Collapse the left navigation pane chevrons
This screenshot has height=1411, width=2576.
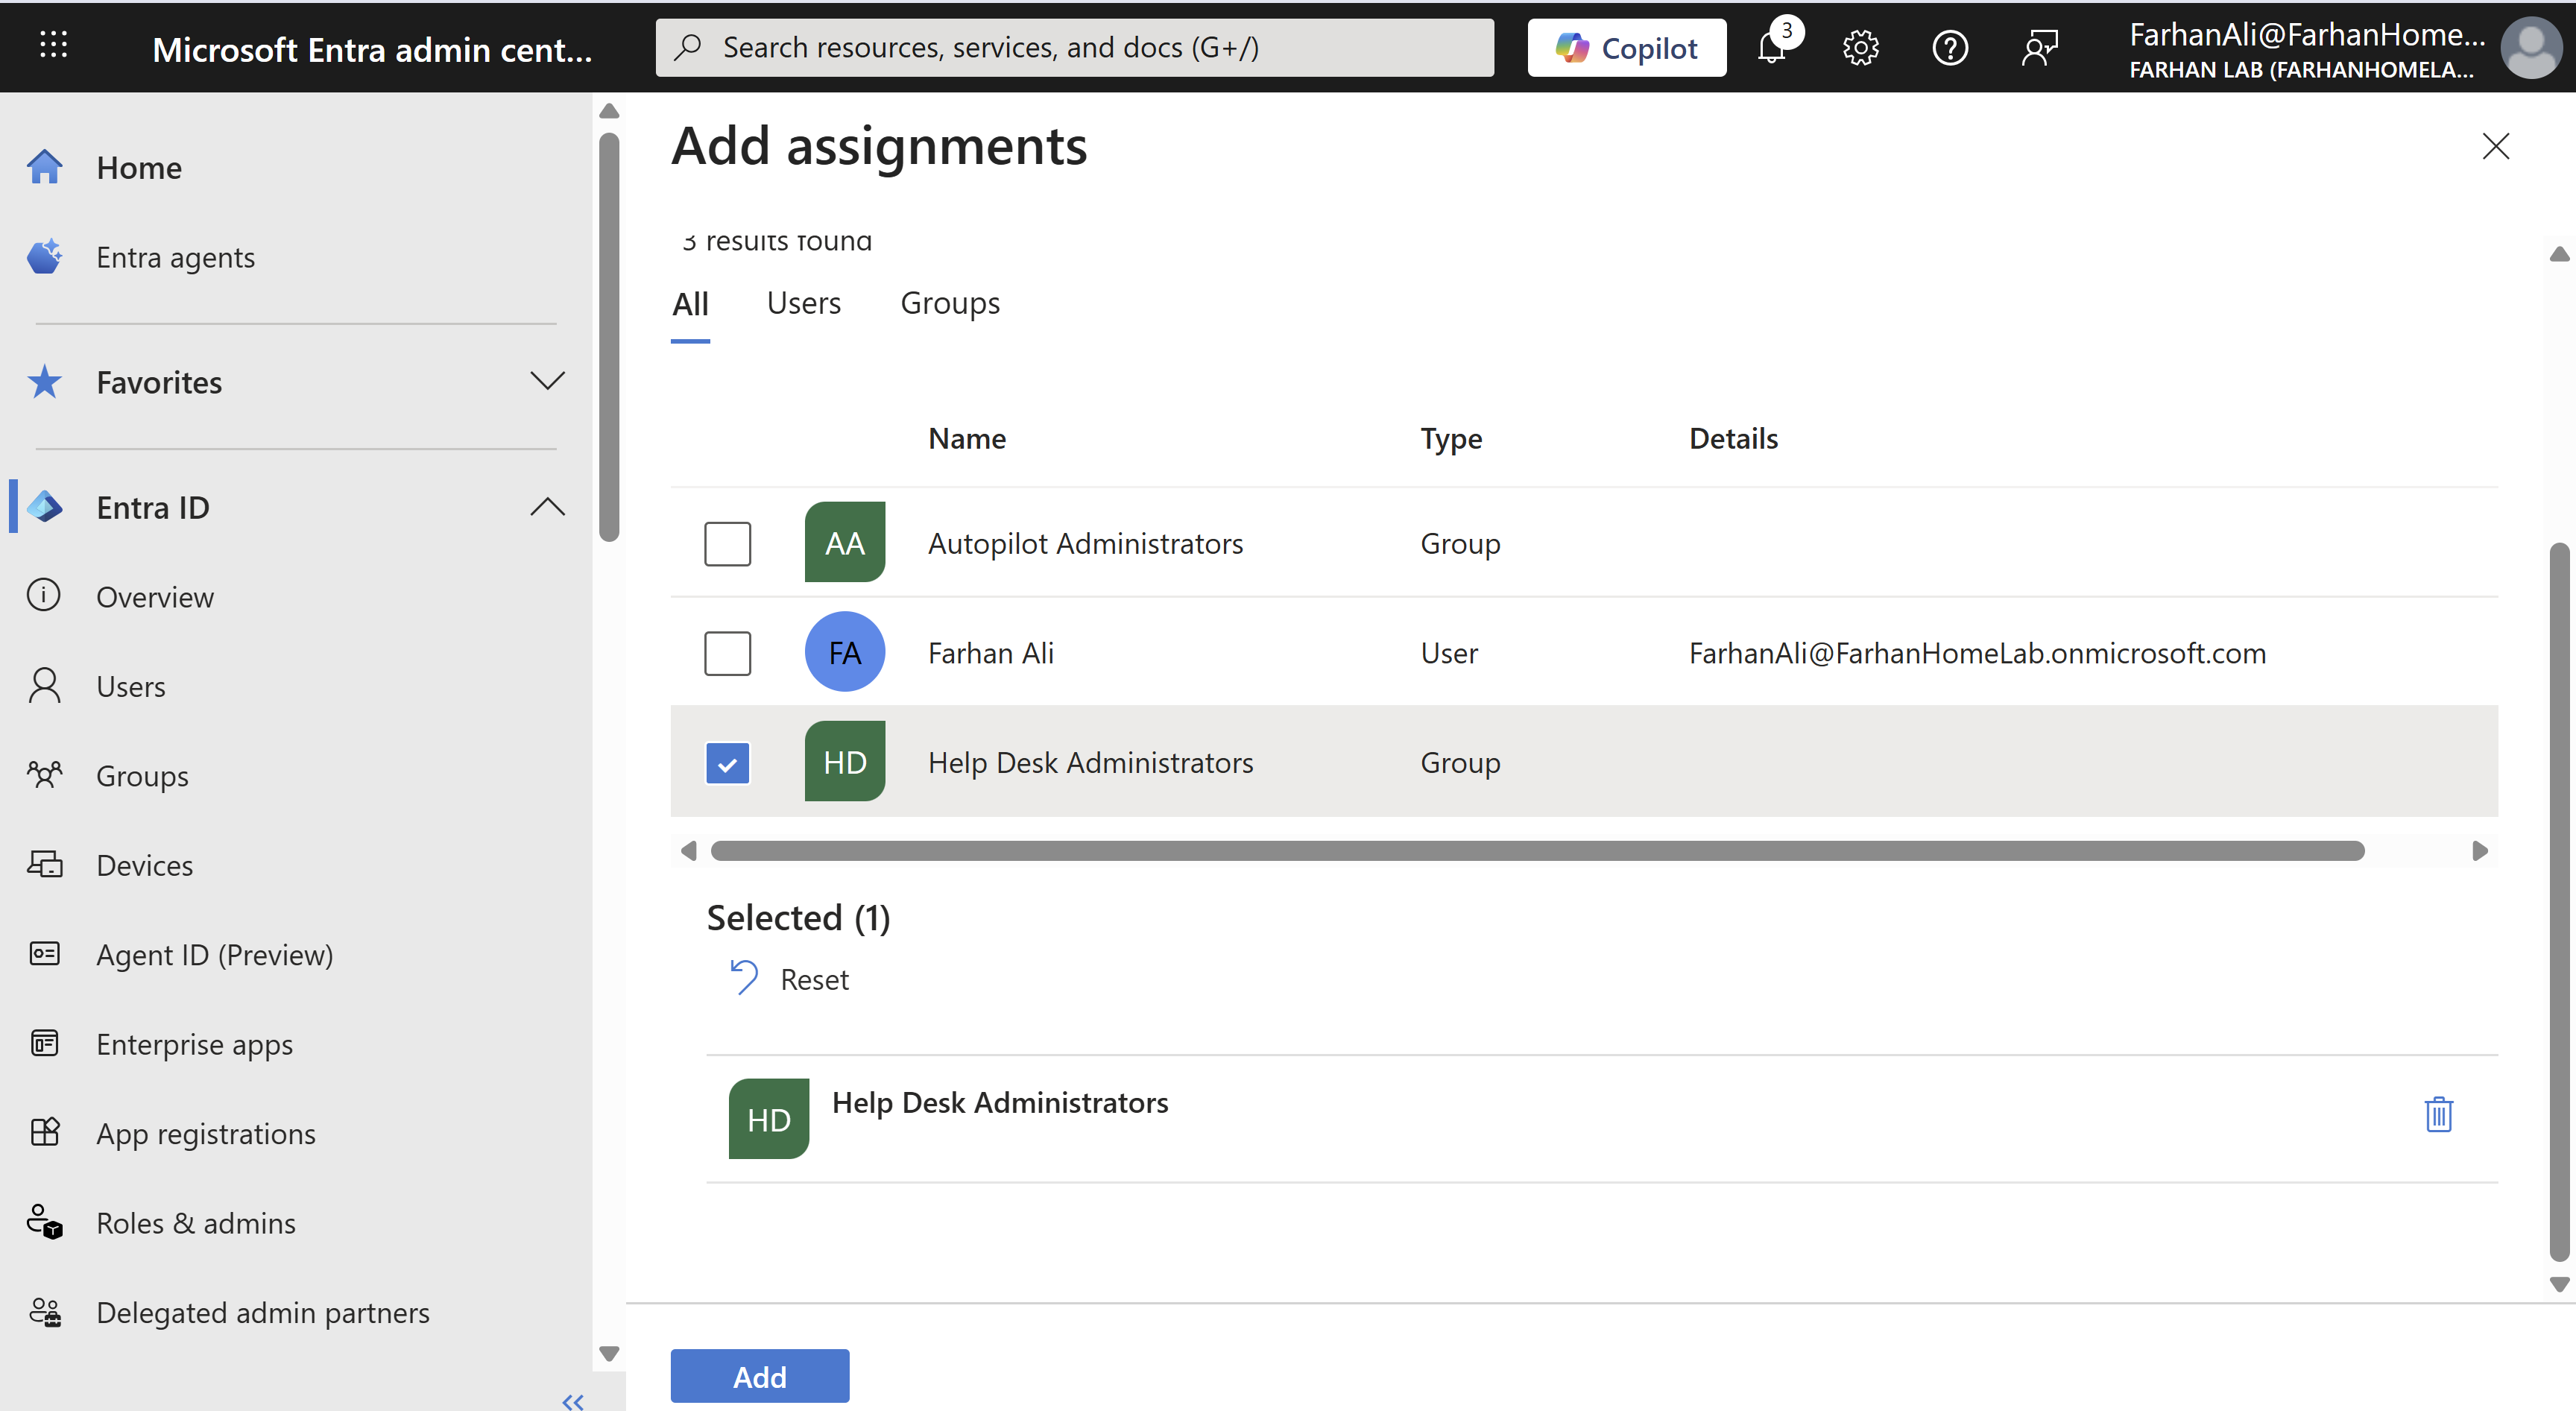[x=573, y=1401]
